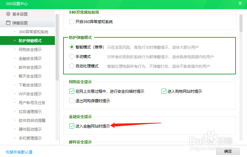Enable 开启360异常感知系统 checkbox
Image resolution: width=247 pixels, height=157 pixels.
[x=72, y=22]
